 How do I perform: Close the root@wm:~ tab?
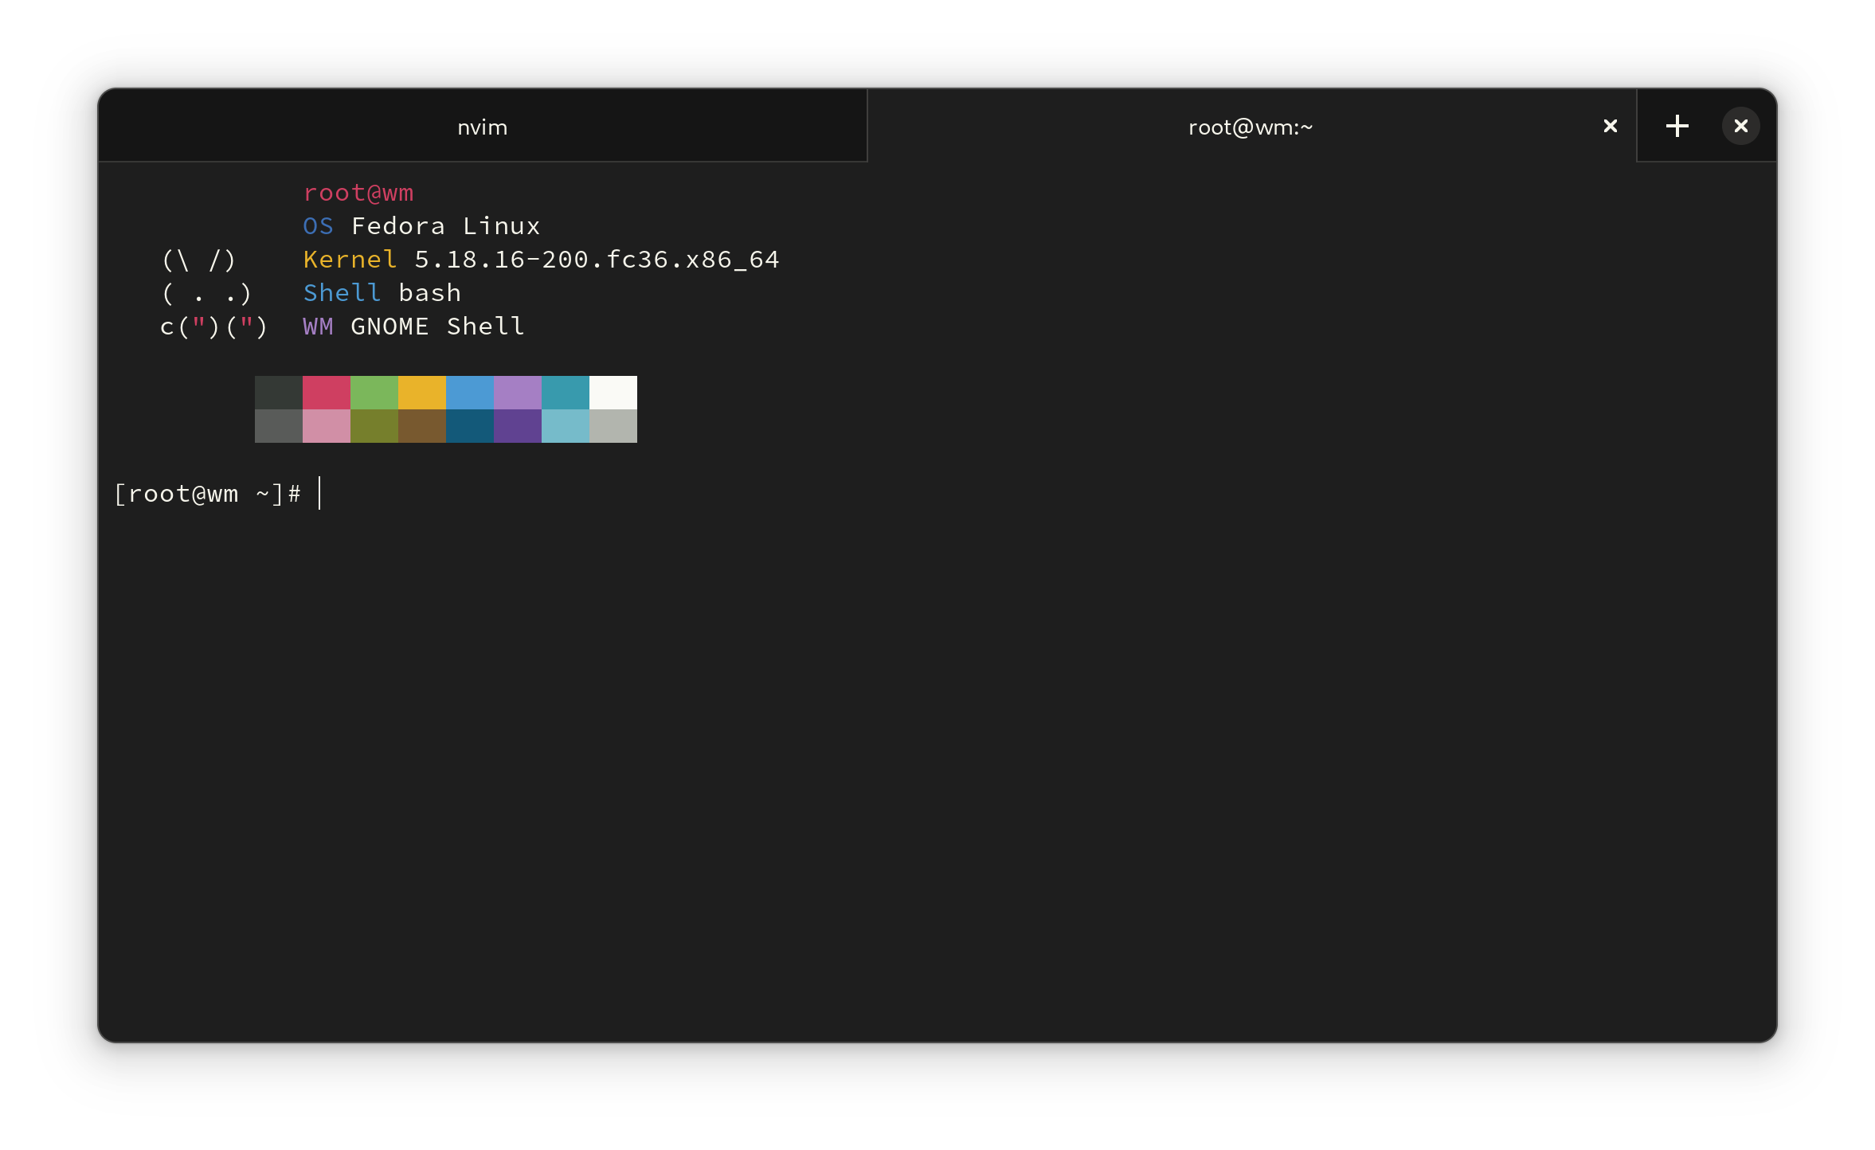pos(1610,126)
